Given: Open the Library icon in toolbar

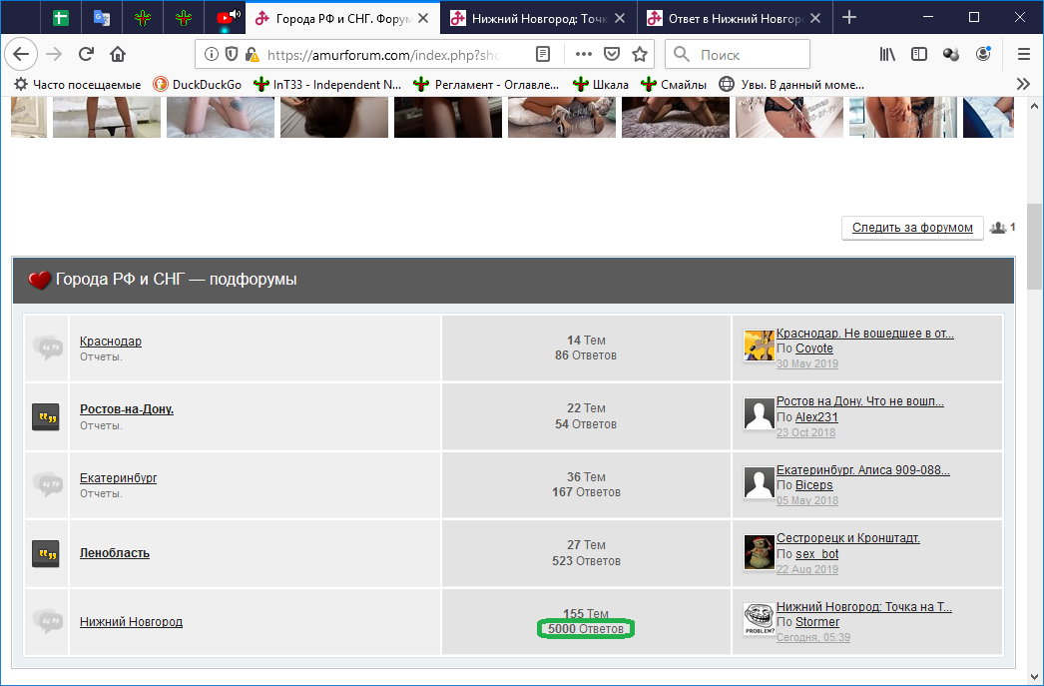Looking at the screenshot, I should (887, 54).
